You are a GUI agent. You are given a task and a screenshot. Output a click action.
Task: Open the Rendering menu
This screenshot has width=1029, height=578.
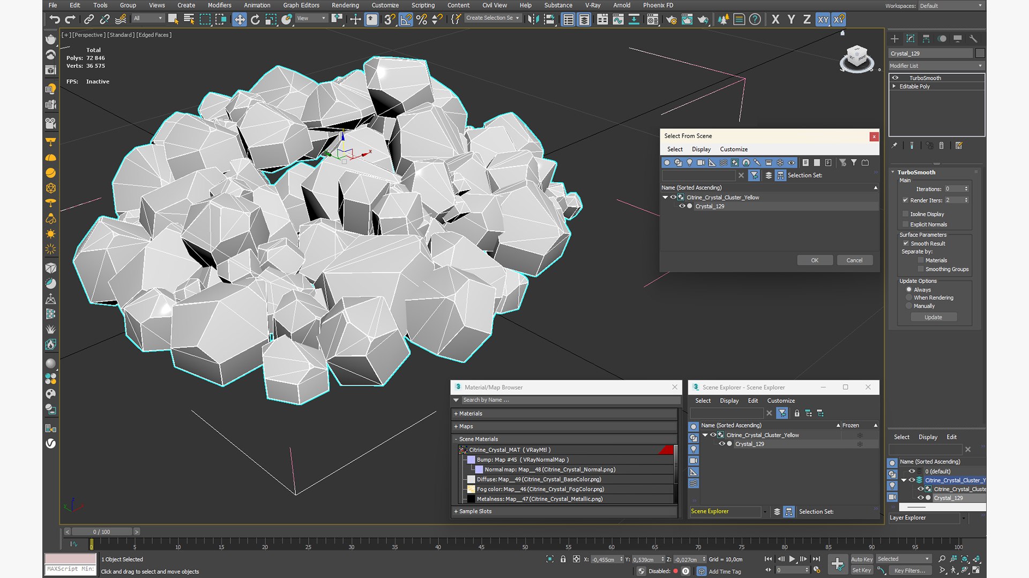point(345,5)
